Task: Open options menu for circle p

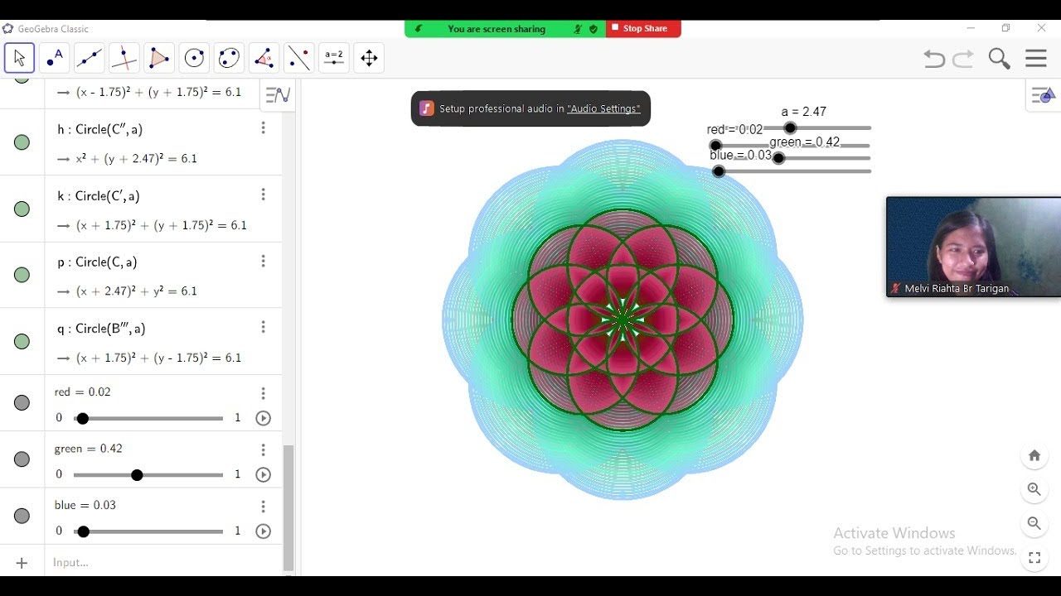Action: tap(264, 261)
